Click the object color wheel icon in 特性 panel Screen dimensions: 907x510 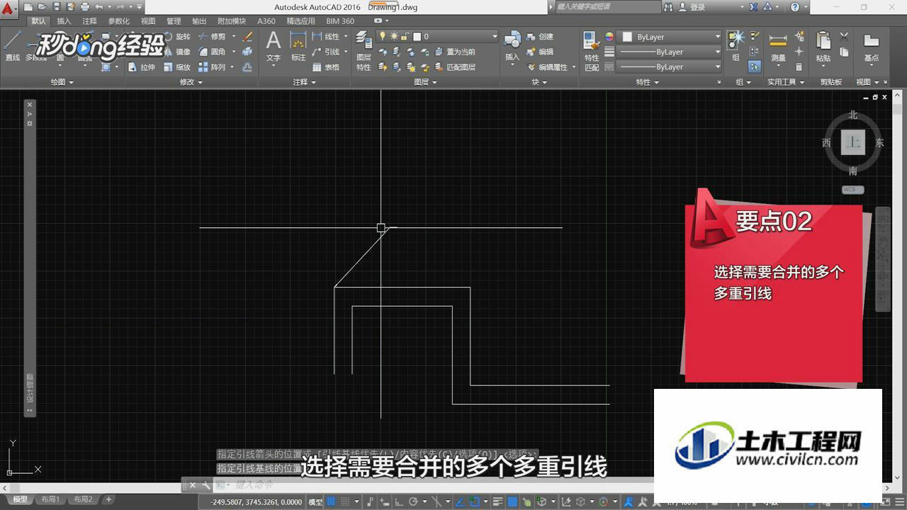click(x=609, y=36)
